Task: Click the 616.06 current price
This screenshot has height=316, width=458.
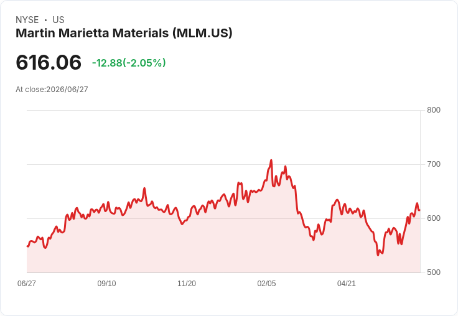Action: pyautogui.click(x=49, y=62)
